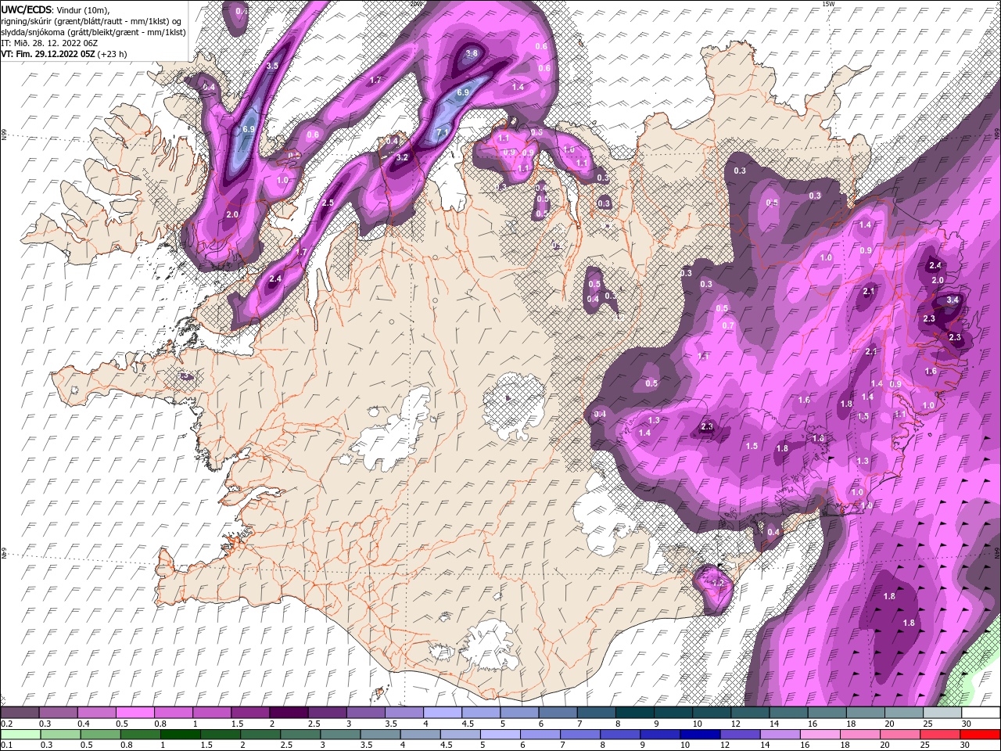1001x751 pixels.
Task: Click the "slydda/snjókoma" header line
Action: [93, 32]
